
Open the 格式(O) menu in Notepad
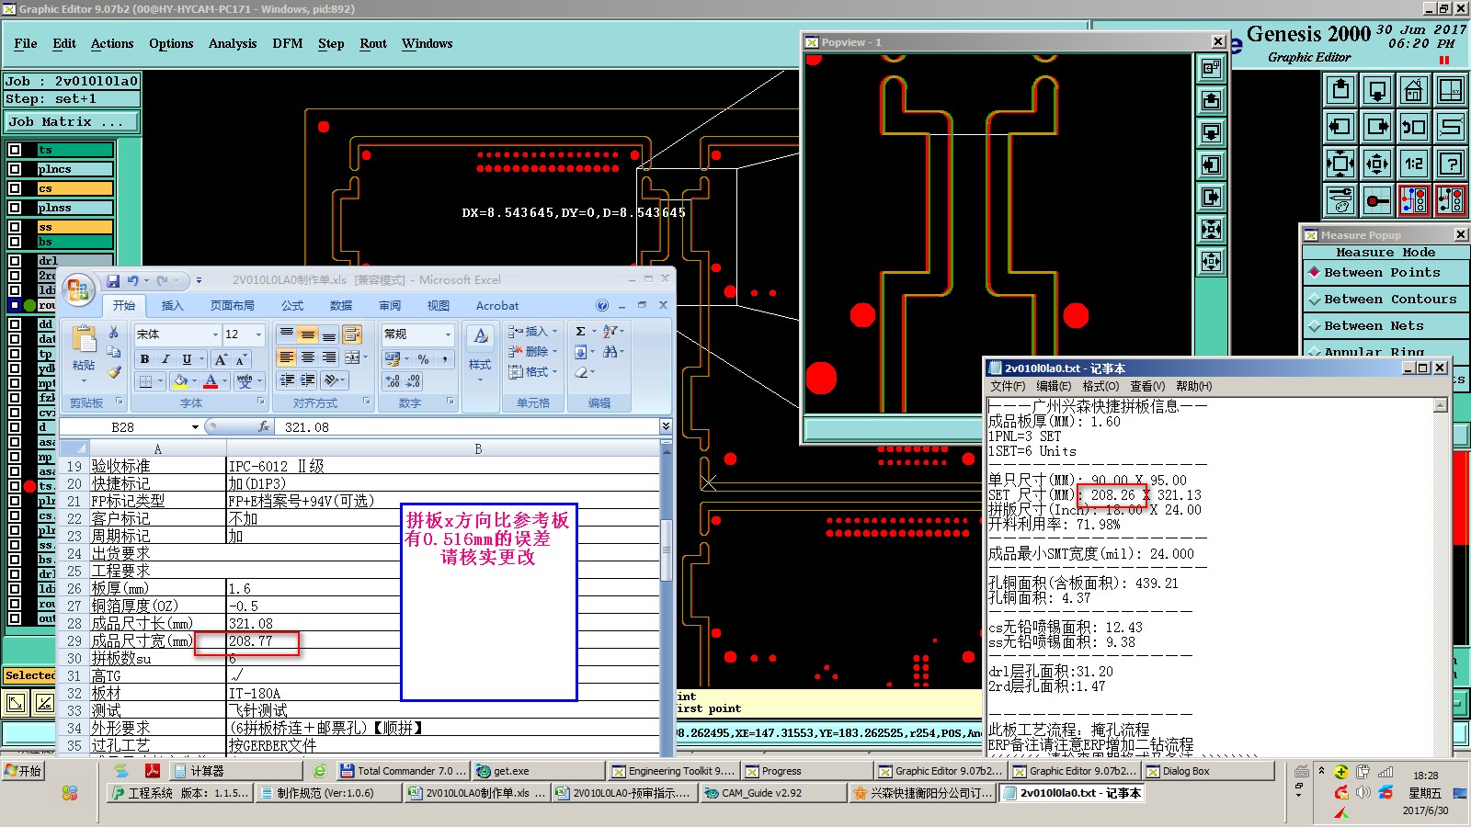pos(1100,386)
